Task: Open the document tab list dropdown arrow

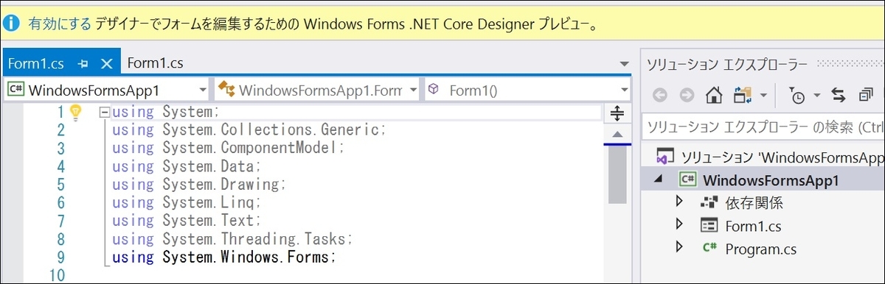Action: point(625,65)
